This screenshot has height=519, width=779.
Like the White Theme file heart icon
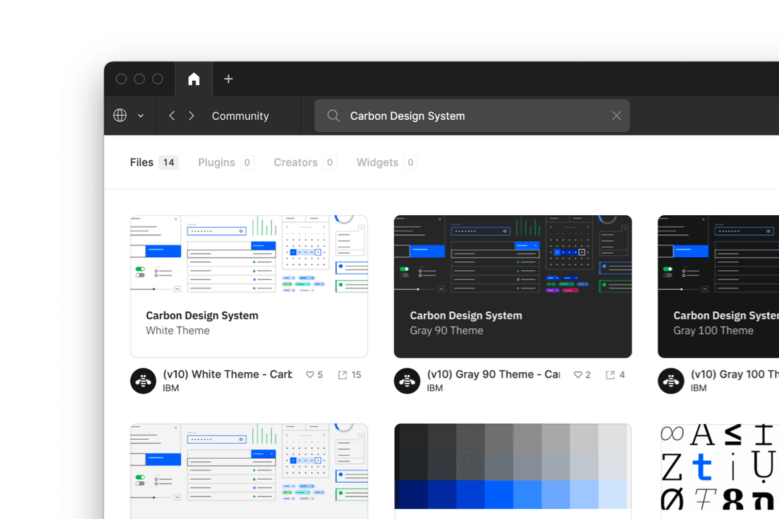pyautogui.click(x=310, y=375)
